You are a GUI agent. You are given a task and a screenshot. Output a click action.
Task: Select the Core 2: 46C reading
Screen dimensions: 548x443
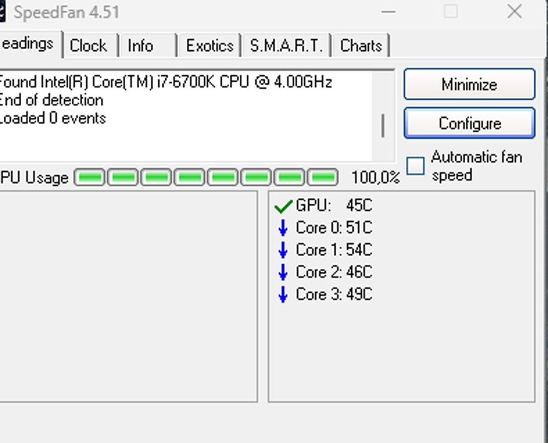click(334, 272)
